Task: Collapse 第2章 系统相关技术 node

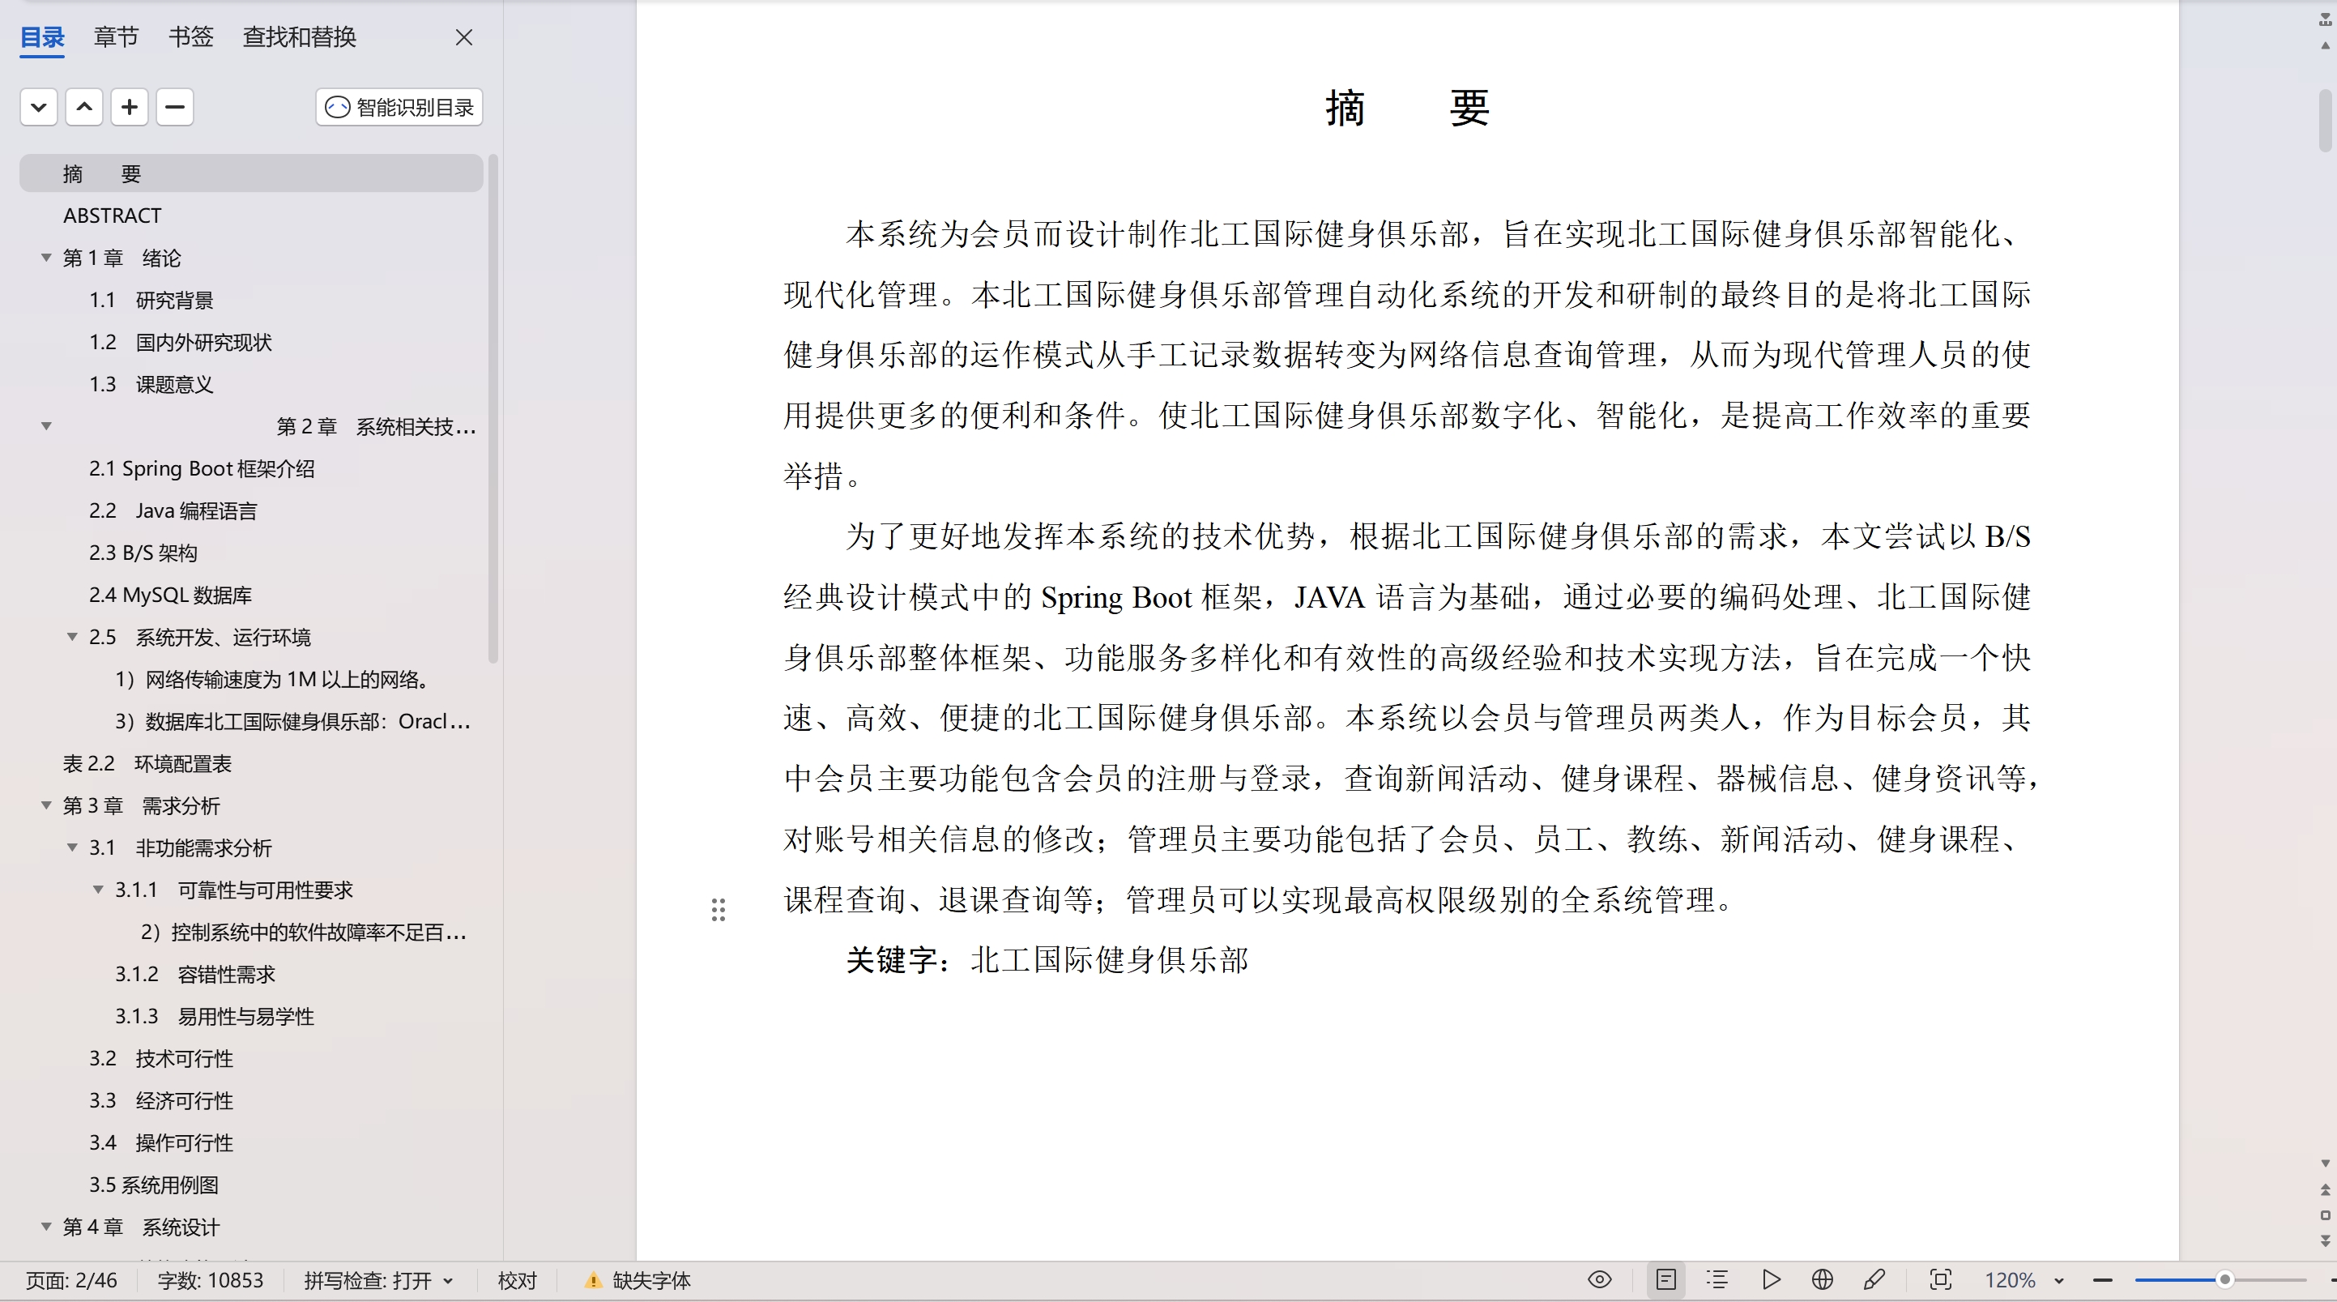Action: (46, 426)
